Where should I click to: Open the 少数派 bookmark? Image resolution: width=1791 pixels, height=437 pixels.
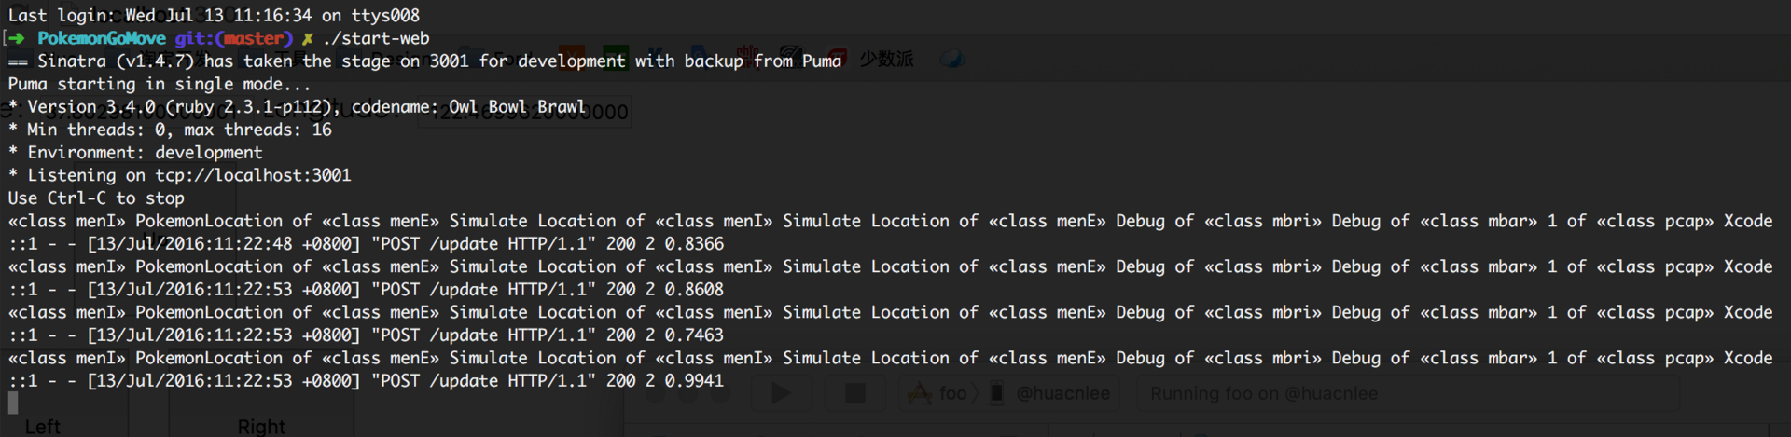pos(886,59)
